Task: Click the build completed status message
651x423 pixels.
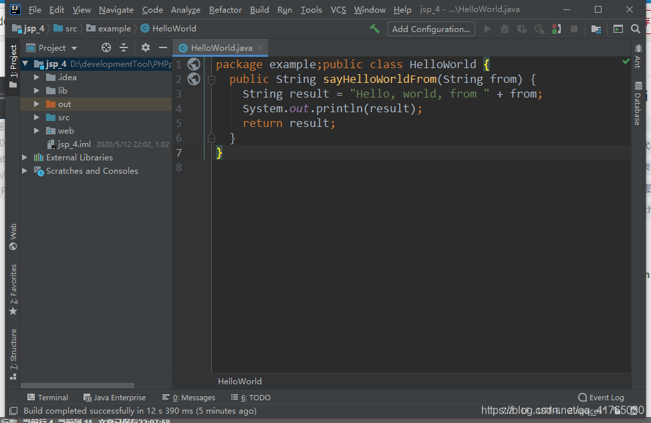Action: [140, 411]
